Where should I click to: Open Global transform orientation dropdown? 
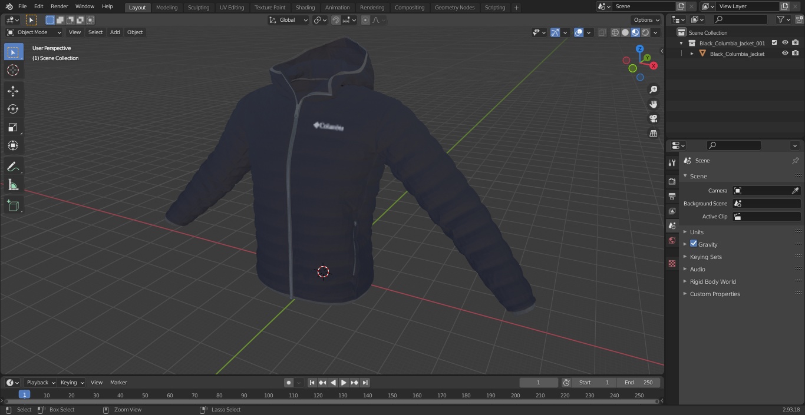[x=289, y=20]
